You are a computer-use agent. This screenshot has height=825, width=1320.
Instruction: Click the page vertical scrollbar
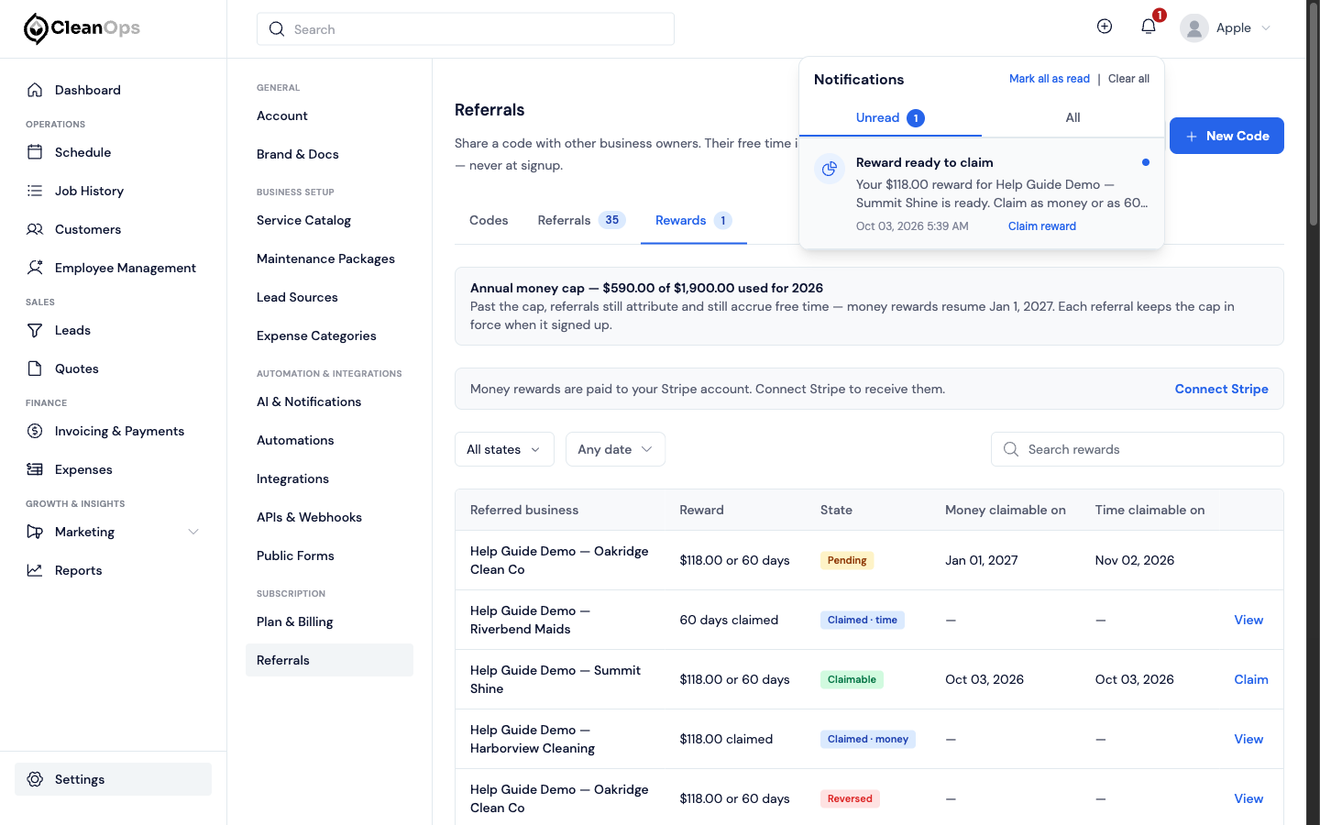pos(1313,115)
